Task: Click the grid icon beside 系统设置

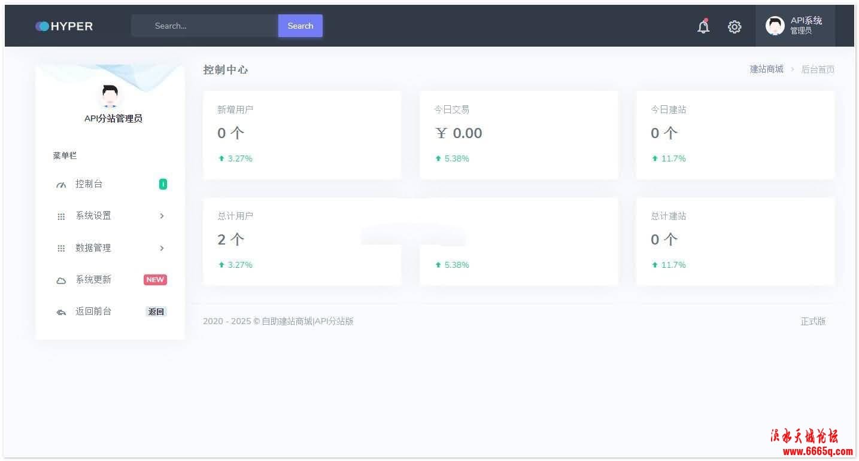Action: (61, 216)
